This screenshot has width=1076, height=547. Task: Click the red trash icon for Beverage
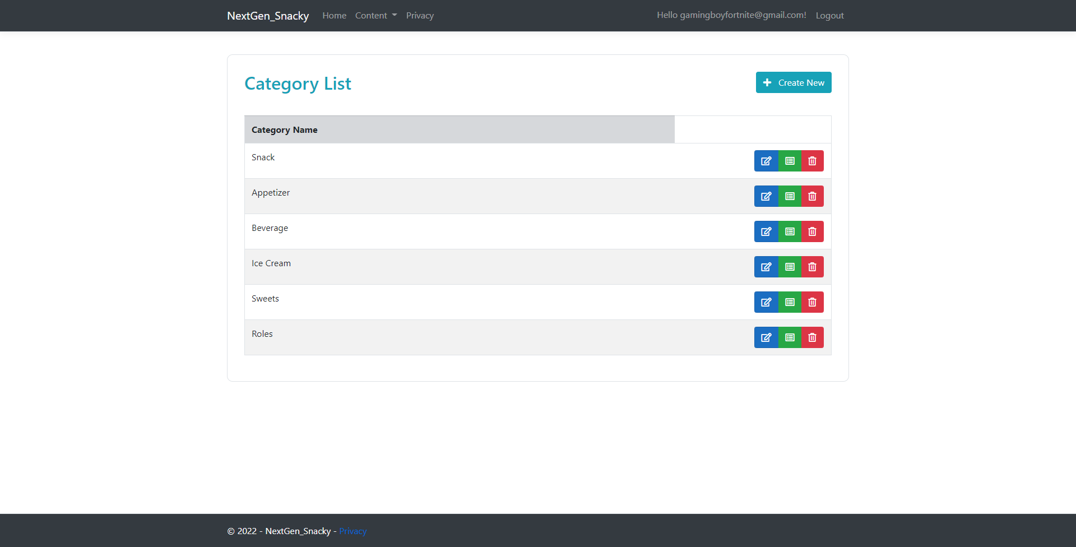812,231
